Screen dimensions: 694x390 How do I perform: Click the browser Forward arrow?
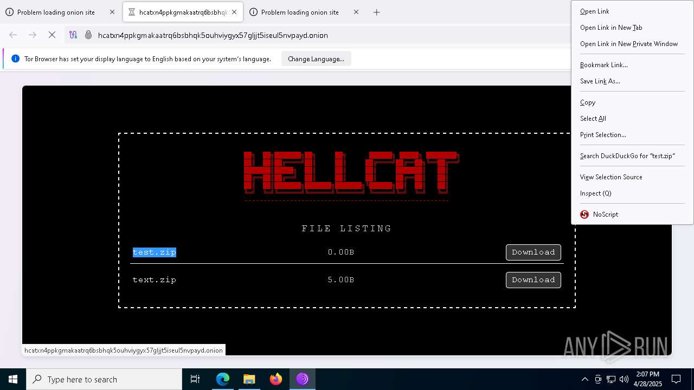[33, 35]
